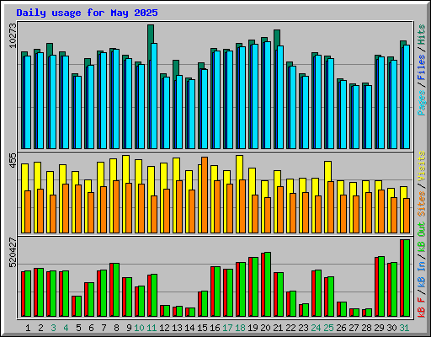Click day 5 on the x-axis

78,328
